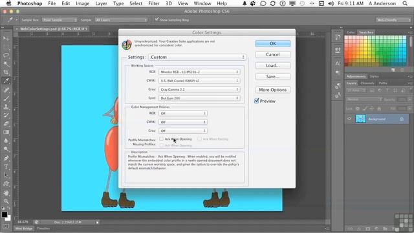Image resolution: width=414 pixels, height=233 pixels.
Task: Open the Image menu
Action: click(x=82, y=3)
